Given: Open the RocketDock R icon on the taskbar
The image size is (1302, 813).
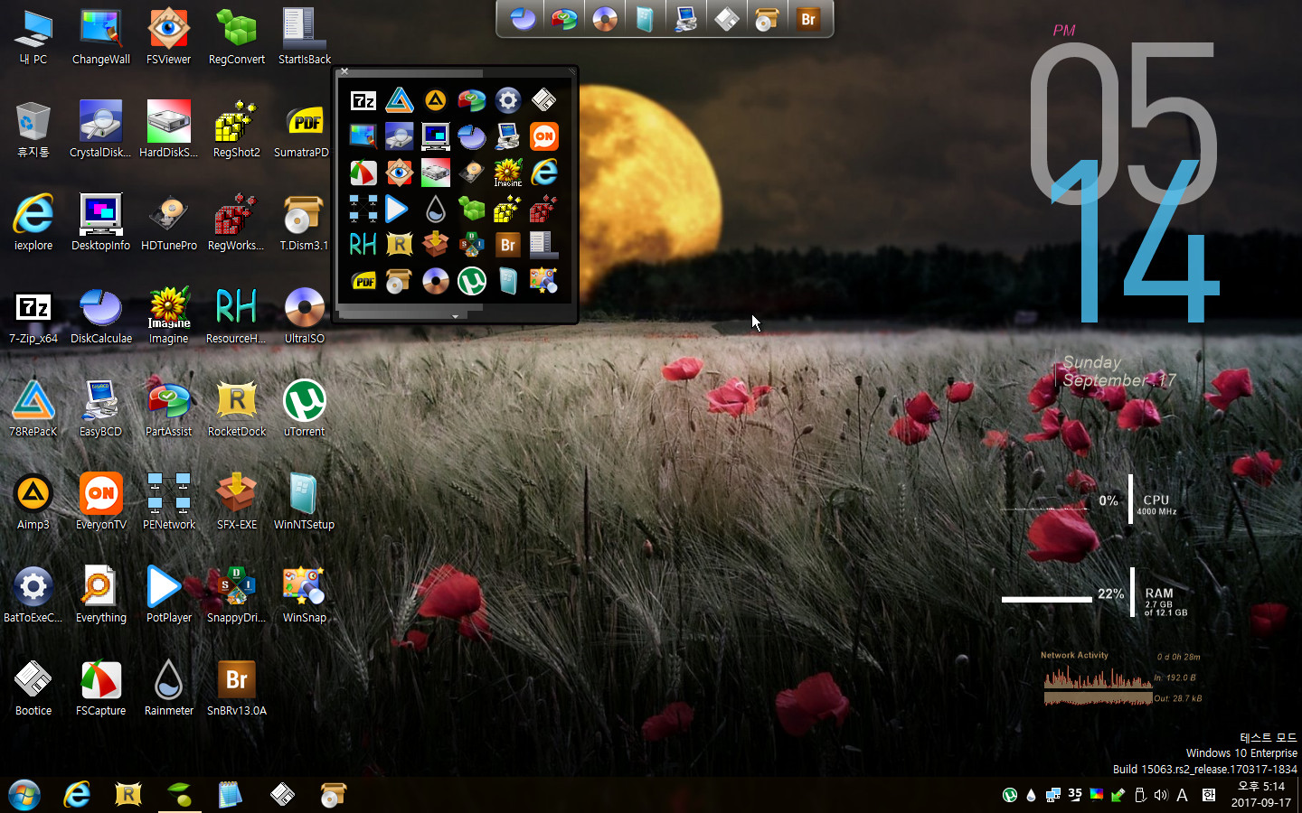Looking at the screenshot, I should click(128, 795).
